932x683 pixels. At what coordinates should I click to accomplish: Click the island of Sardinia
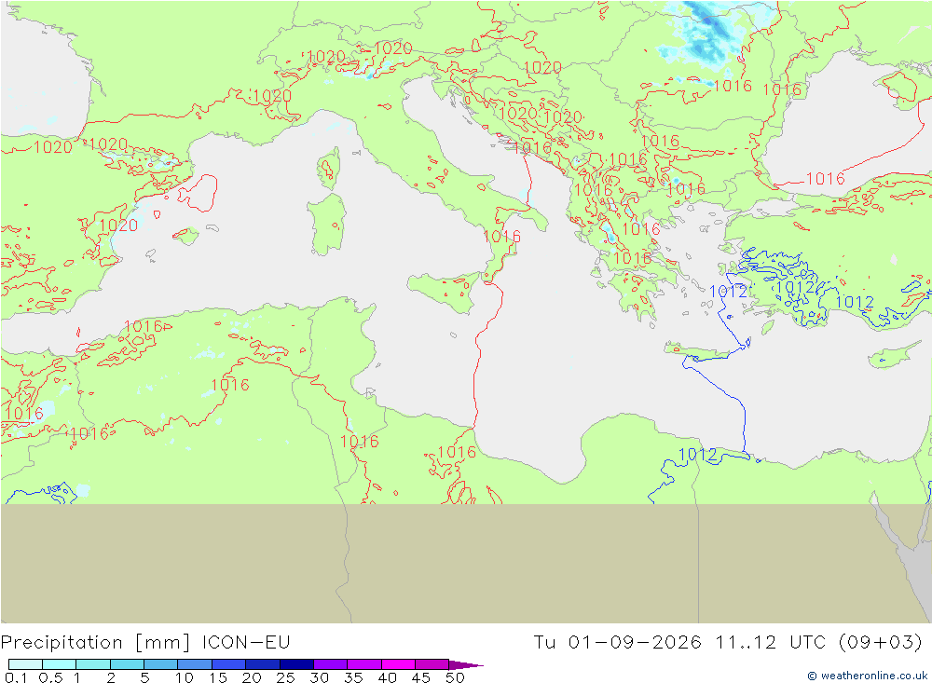click(x=326, y=225)
